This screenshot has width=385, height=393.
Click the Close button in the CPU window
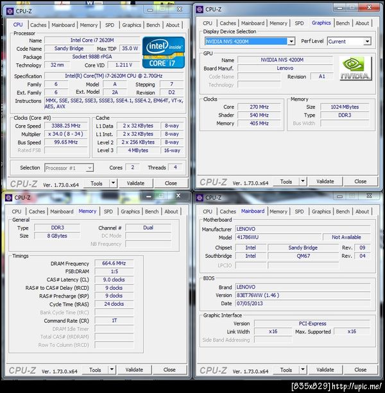[x=171, y=183]
